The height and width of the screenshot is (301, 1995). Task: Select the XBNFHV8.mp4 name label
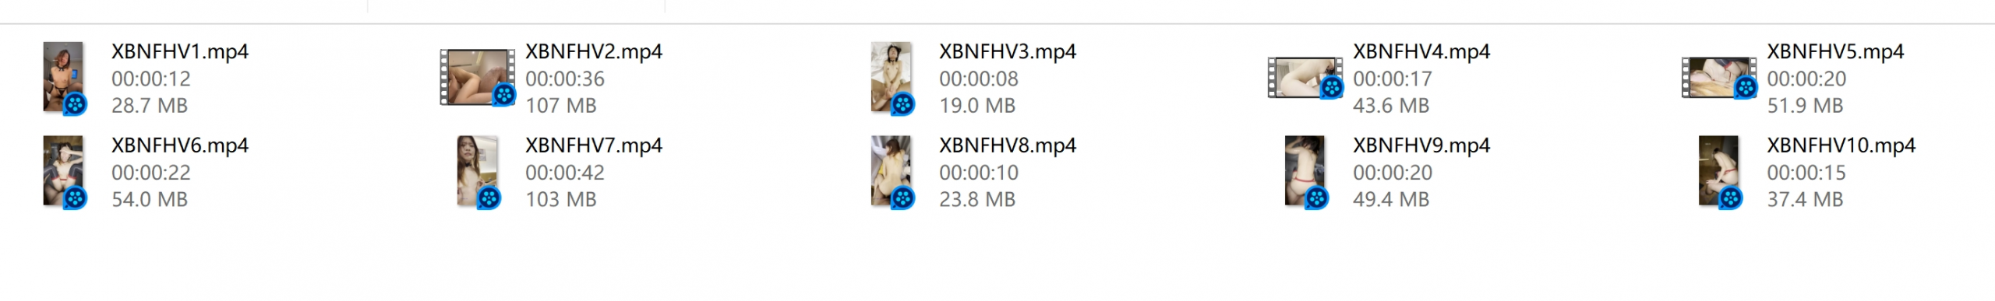(1008, 145)
